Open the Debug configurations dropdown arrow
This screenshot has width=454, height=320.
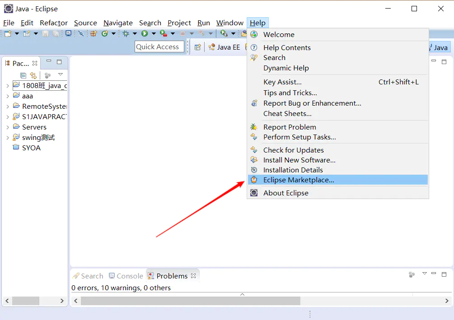pos(135,33)
